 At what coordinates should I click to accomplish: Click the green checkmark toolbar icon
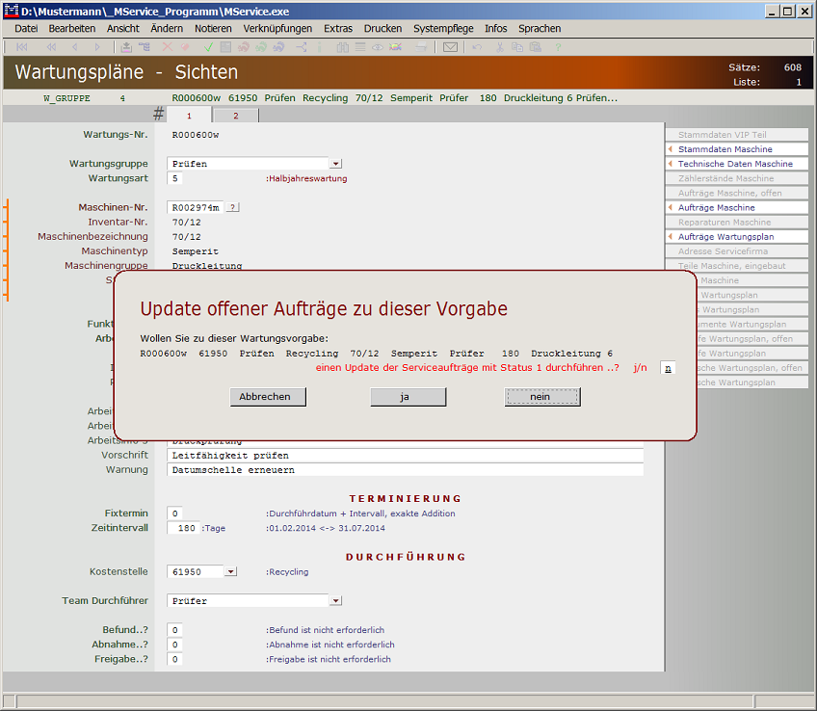pyautogui.click(x=208, y=47)
